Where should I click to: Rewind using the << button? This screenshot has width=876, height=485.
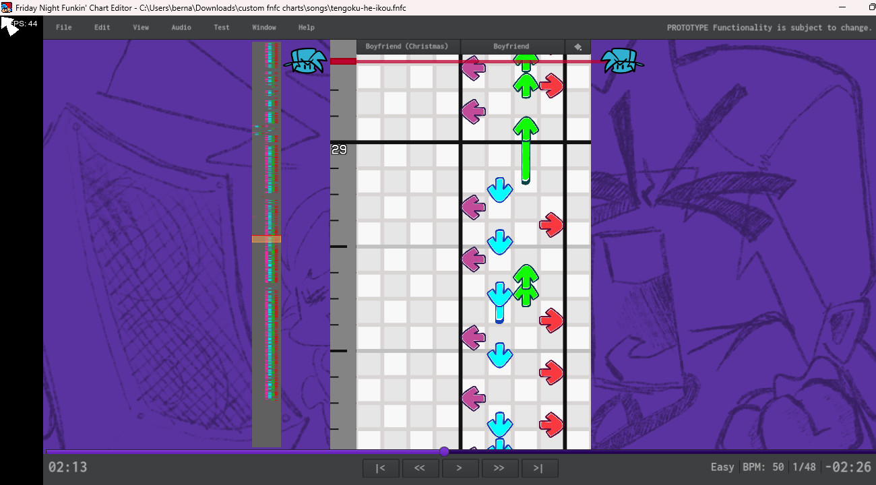tap(420, 468)
